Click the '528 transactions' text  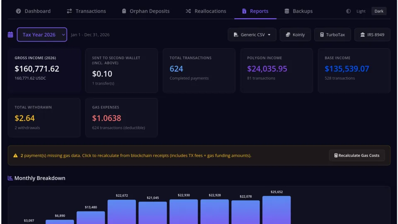coord(340,78)
